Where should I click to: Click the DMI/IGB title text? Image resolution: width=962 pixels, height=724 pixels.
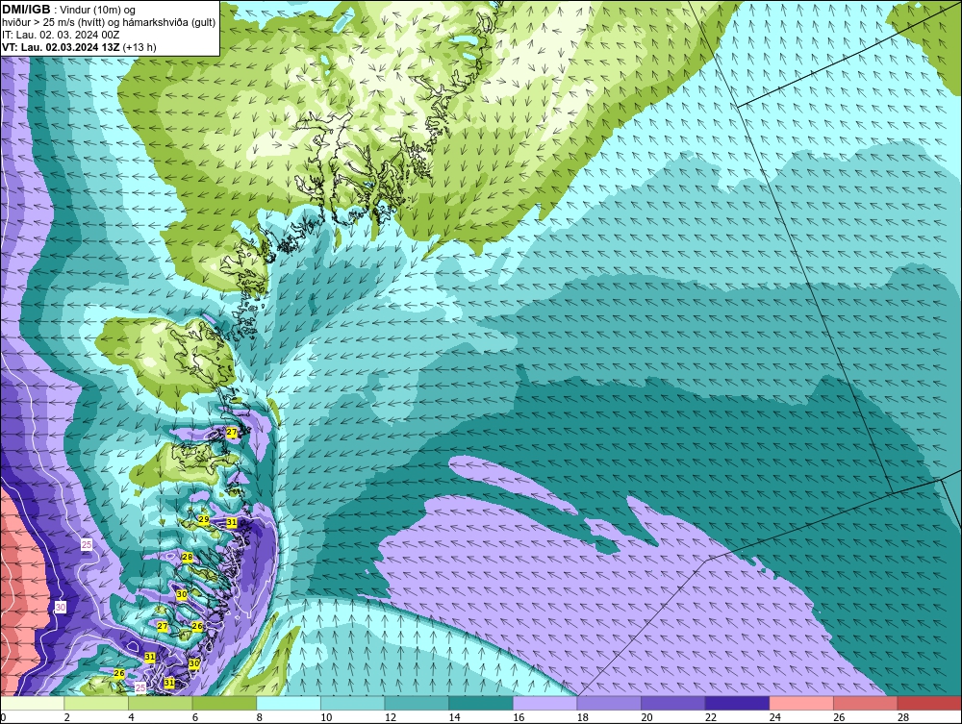(x=26, y=10)
